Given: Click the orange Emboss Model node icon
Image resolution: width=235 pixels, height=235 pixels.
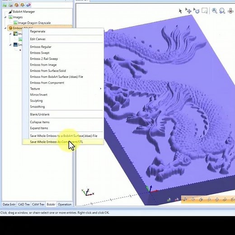Looking at the screenshot, I should tap(10, 28).
